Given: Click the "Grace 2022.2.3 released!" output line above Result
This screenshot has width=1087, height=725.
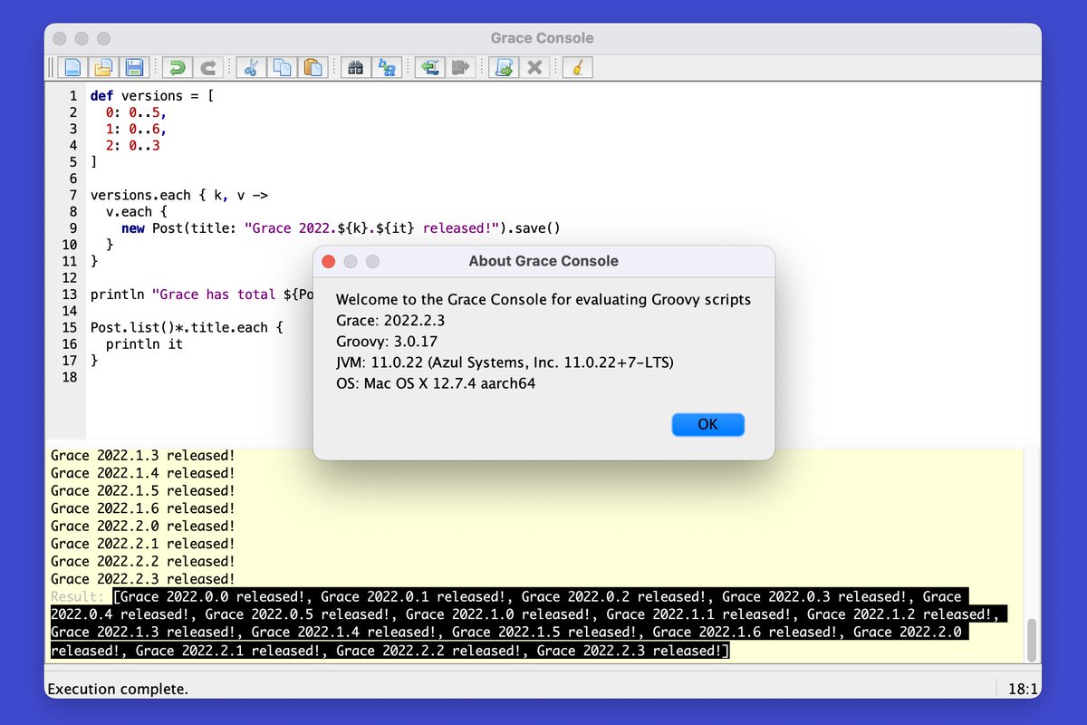Looking at the screenshot, I should pyautogui.click(x=143, y=579).
